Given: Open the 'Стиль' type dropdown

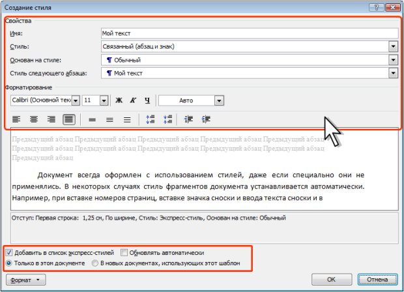Looking at the screenshot, I should [x=393, y=46].
